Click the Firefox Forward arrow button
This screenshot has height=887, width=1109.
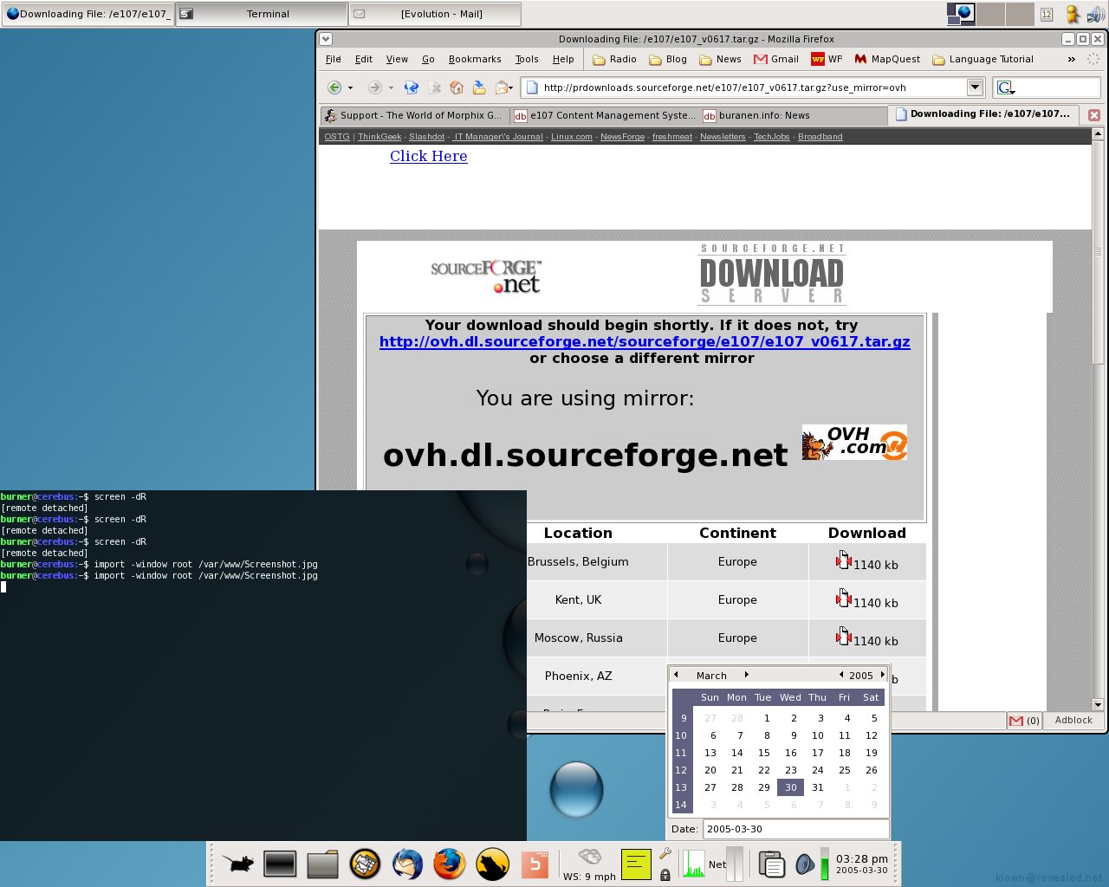[x=374, y=87]
